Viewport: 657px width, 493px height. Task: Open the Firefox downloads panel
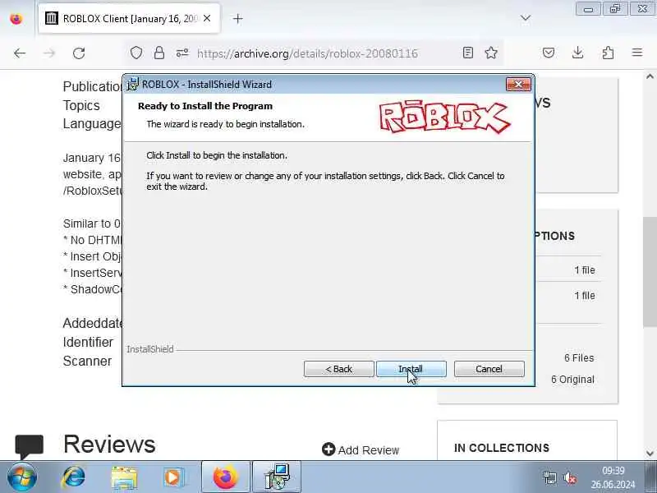click(x=578, y=53)
